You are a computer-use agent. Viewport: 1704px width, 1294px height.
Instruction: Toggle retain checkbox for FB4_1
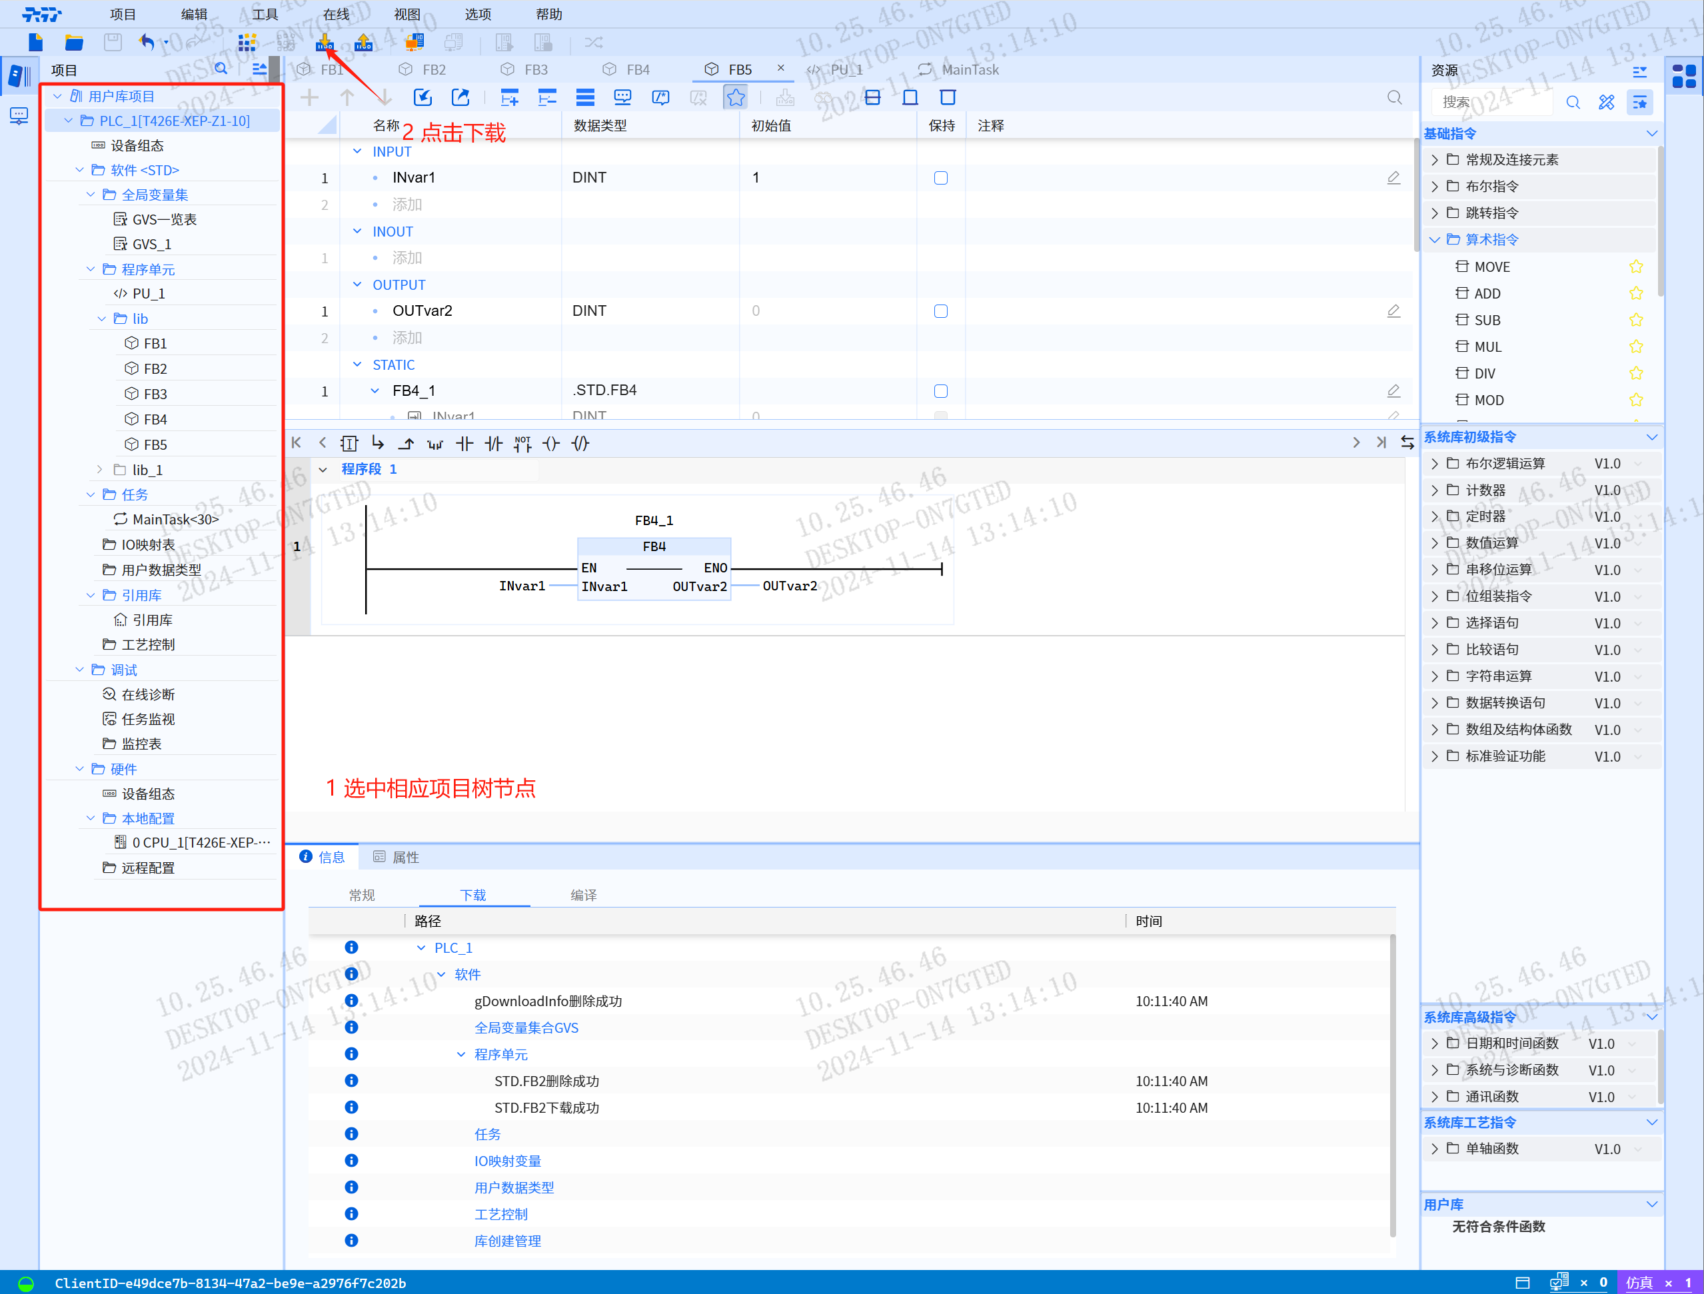coord(940,391)
